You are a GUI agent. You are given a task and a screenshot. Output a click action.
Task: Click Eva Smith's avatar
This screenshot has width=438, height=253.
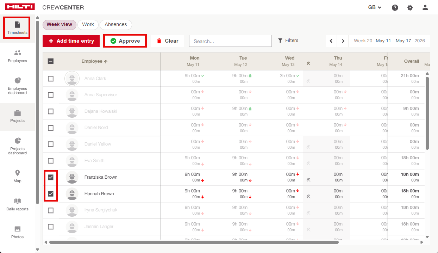click(x=72, y=161)
